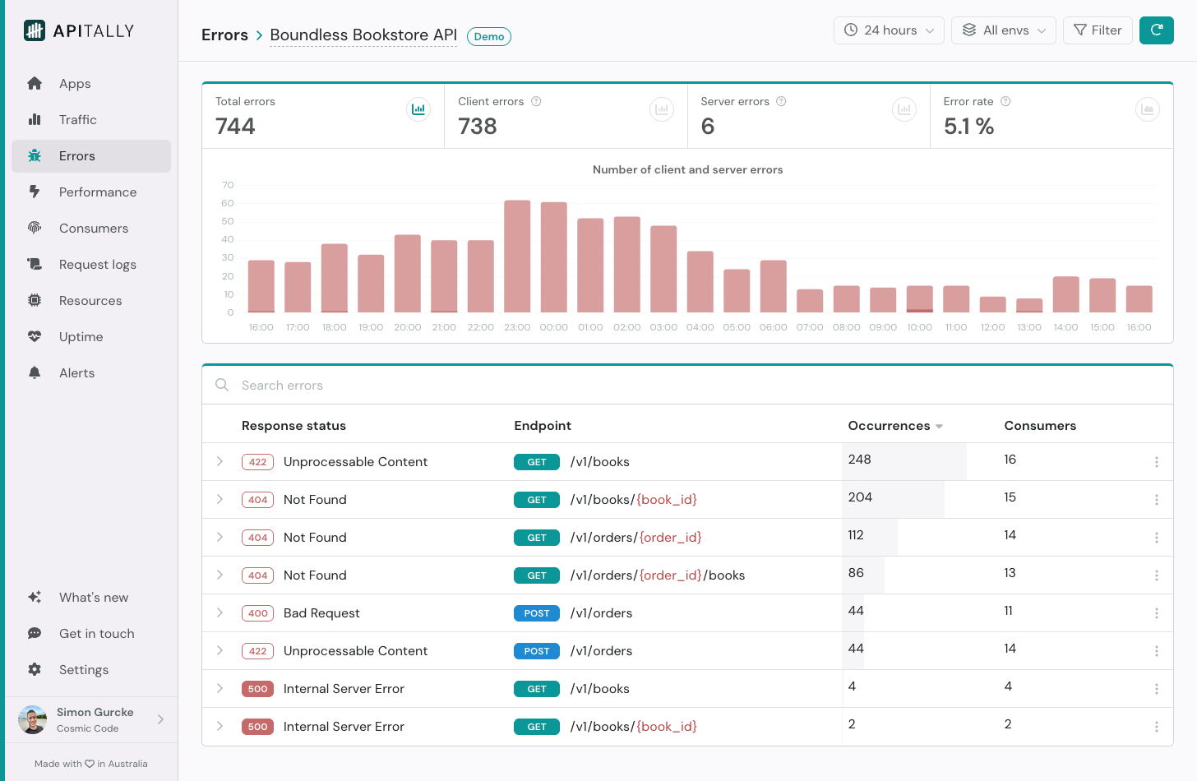Click the Apitally logo
The image size is (1197, 781).
(x=79, y=31)
